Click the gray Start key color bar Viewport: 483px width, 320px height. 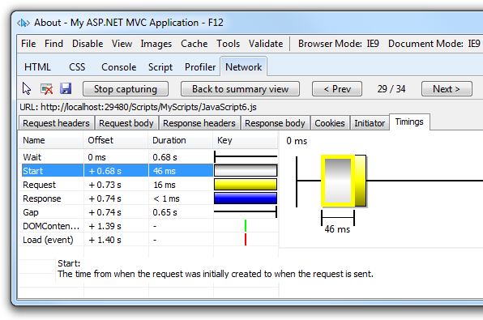[246, 171]
